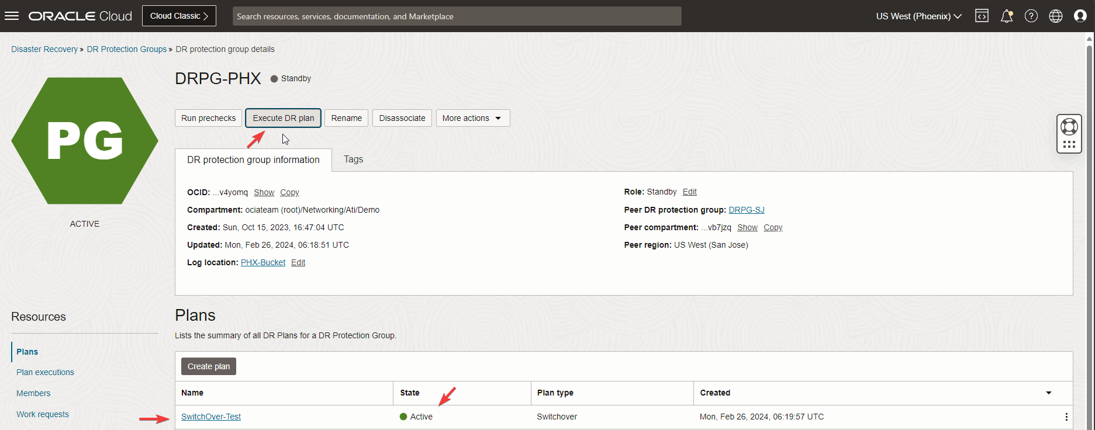Viewport: 1095px width, 430px height.
Task: Open the hamburger navigation menu
Action: pos(12,16)
